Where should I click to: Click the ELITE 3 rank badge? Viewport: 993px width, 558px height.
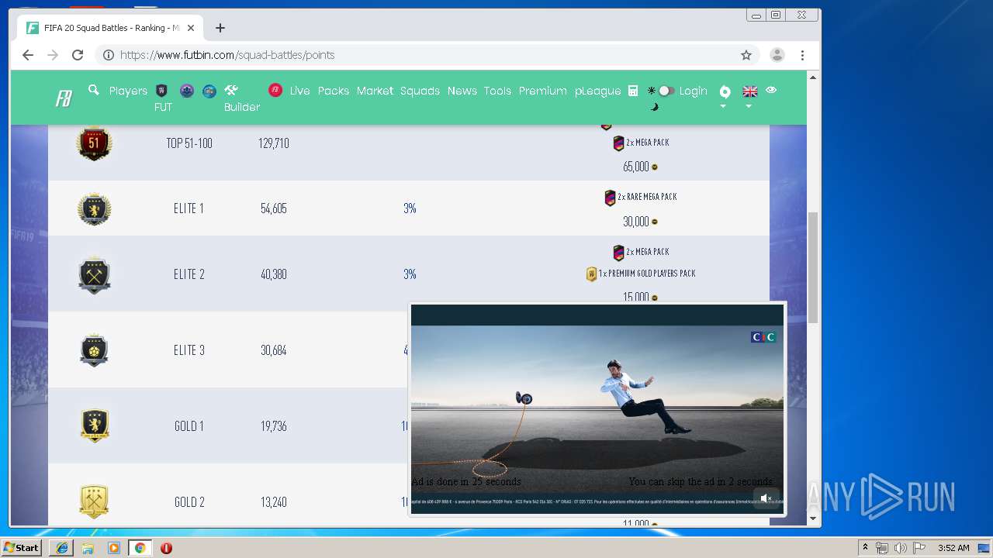[94, 350]
